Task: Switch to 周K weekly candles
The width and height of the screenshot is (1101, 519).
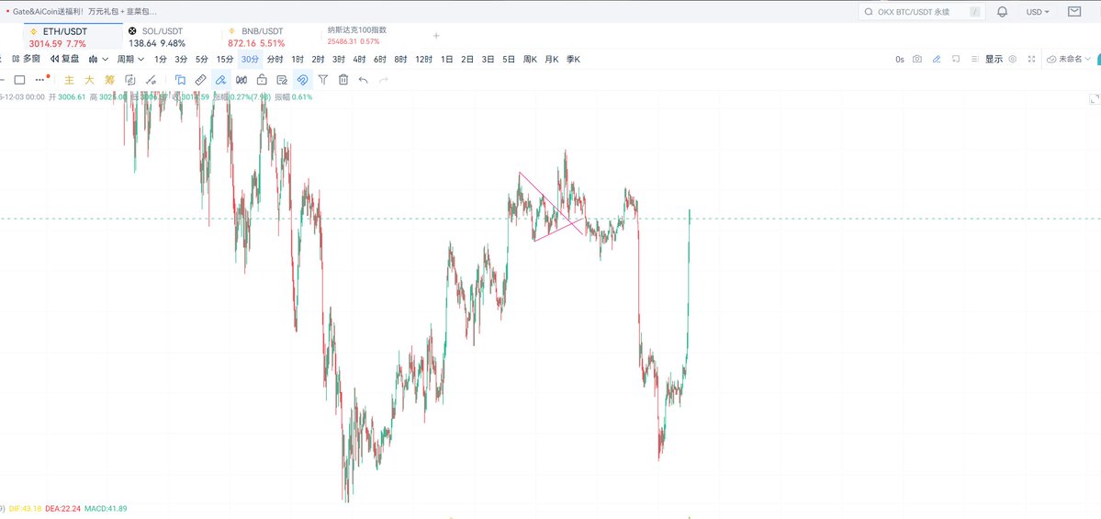Action: coord(530,59)
